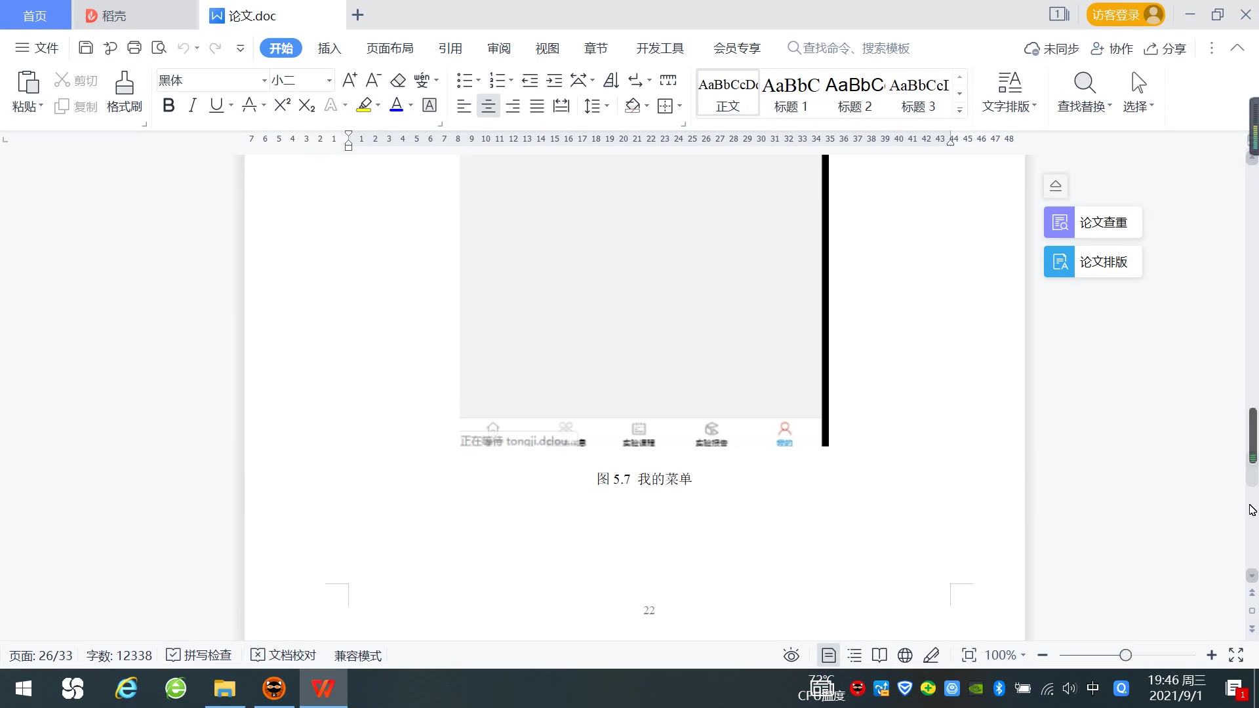Click the center alignment icon
Screen dimensions: 1259x708
(x=488, y=106)
